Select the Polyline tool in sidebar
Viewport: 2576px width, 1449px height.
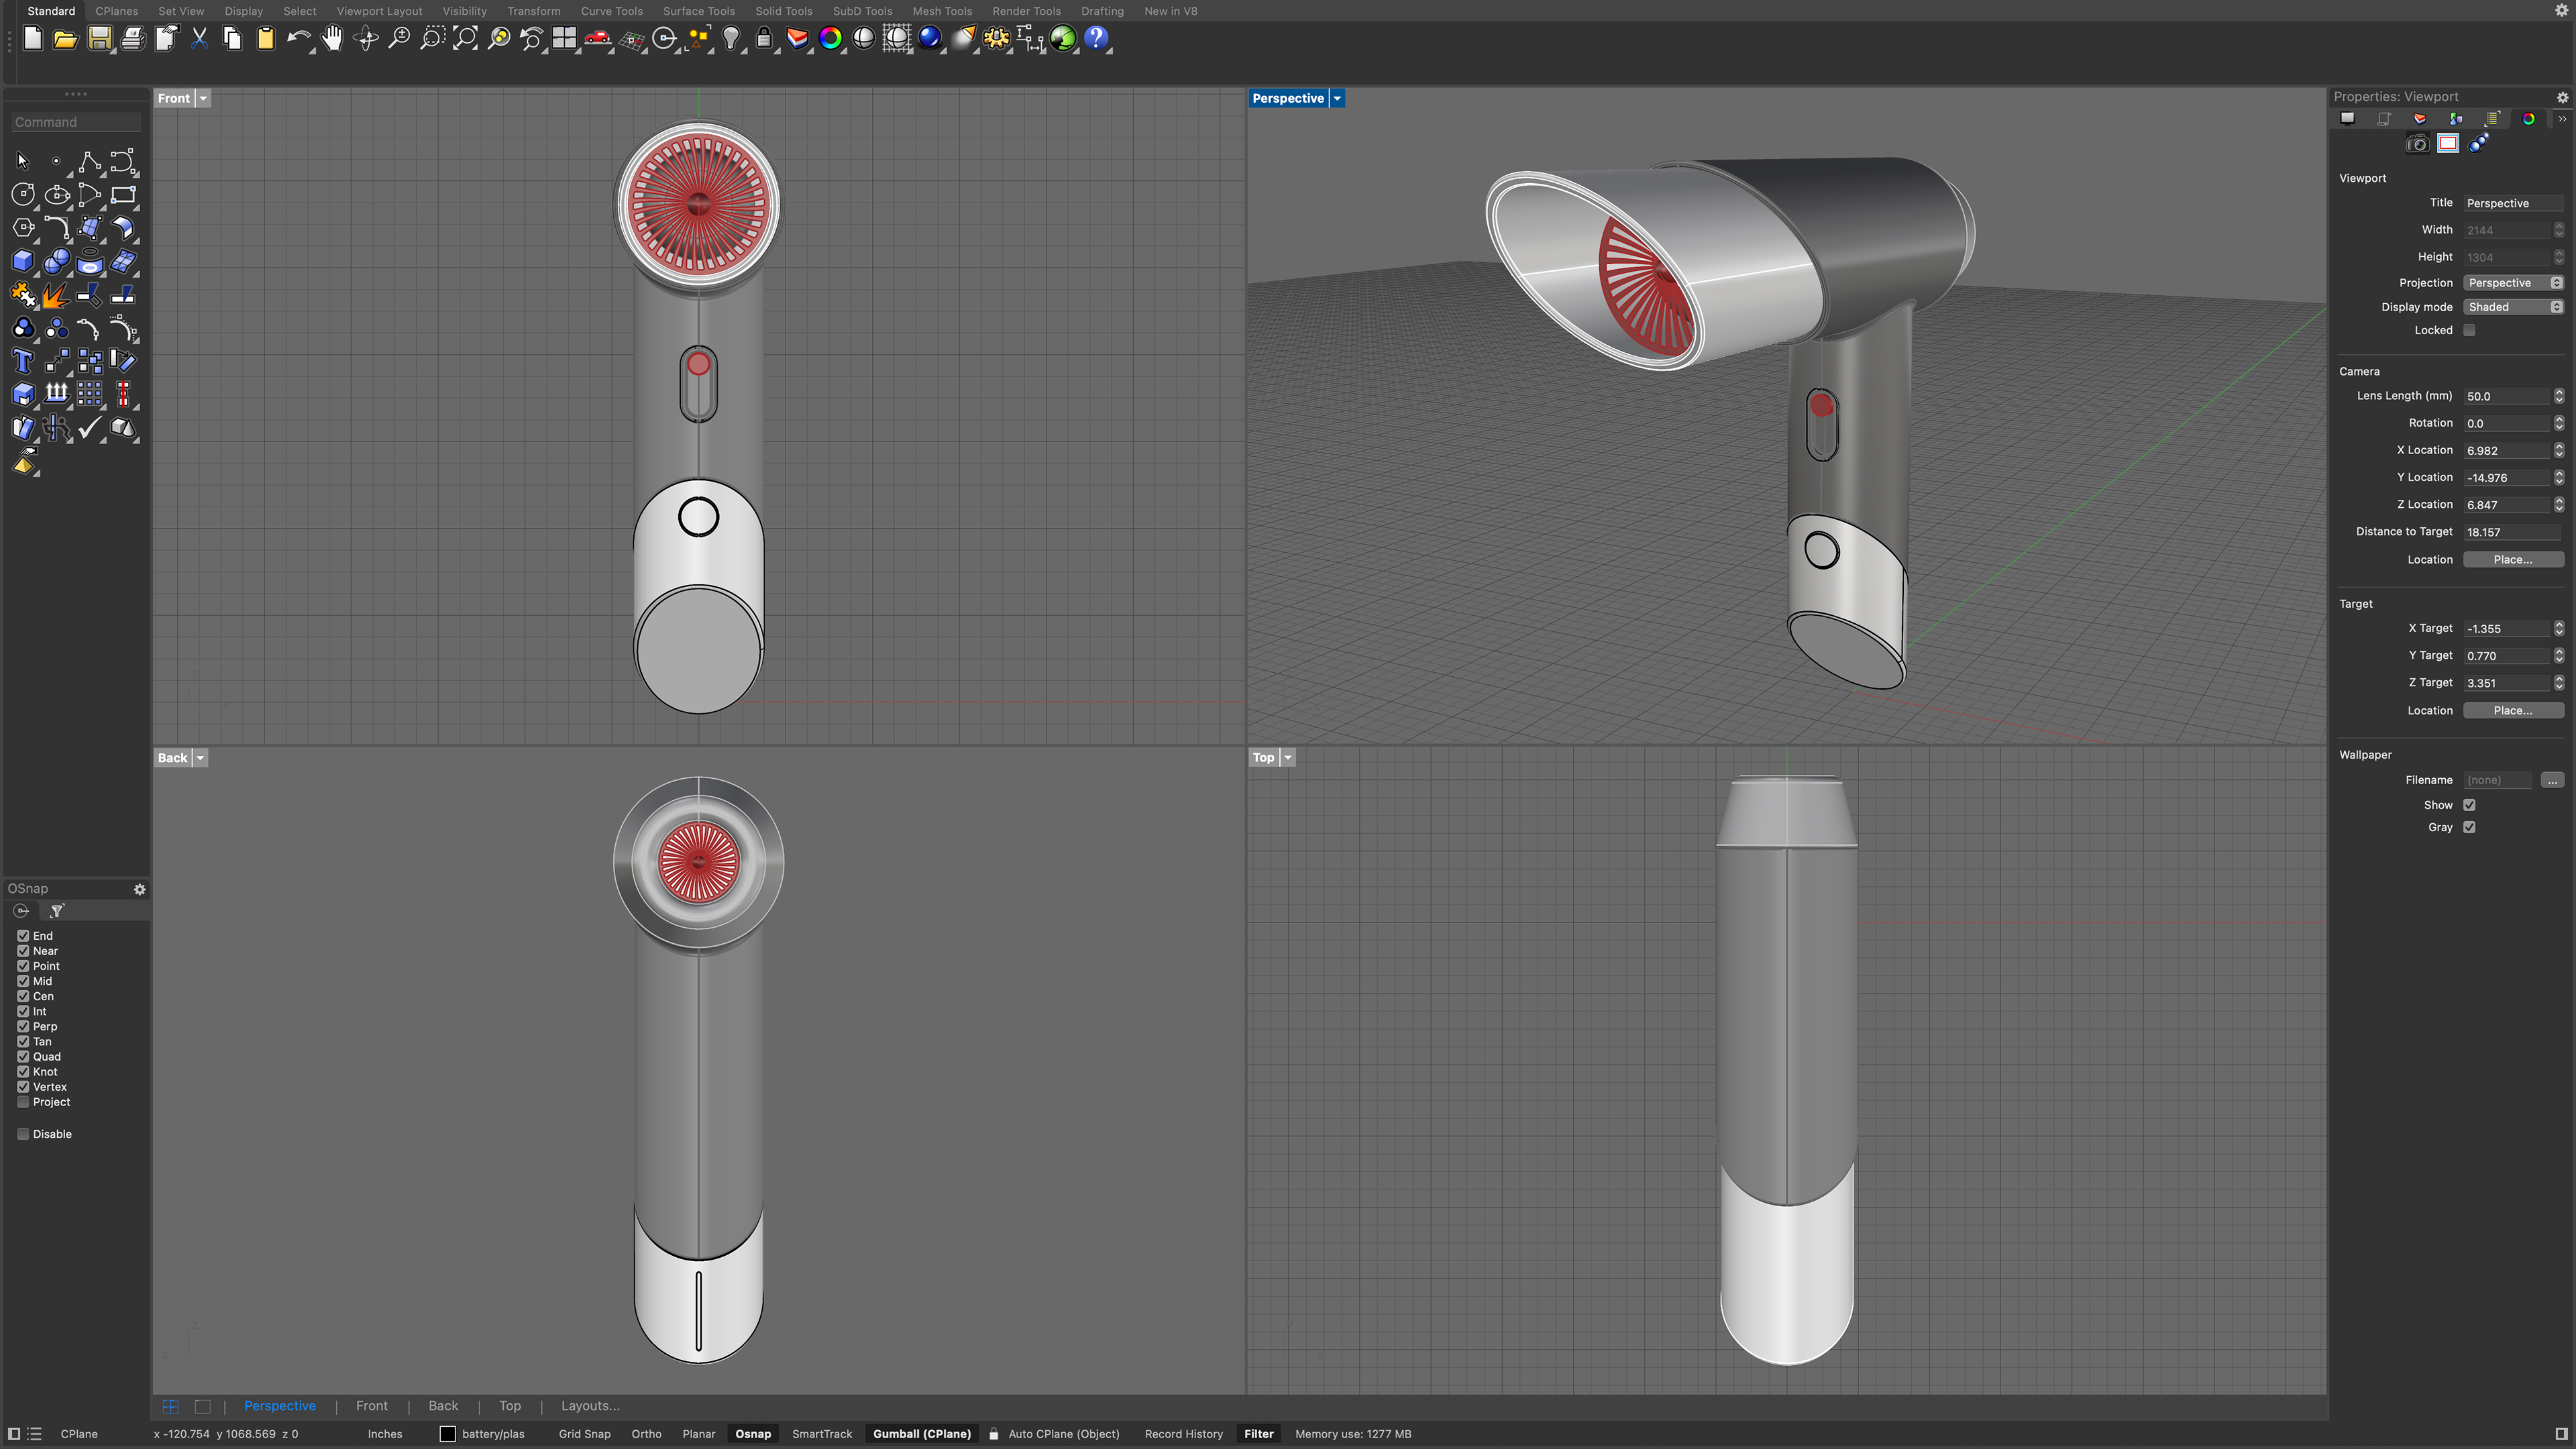pyautogui.click(x=89, y=161)
